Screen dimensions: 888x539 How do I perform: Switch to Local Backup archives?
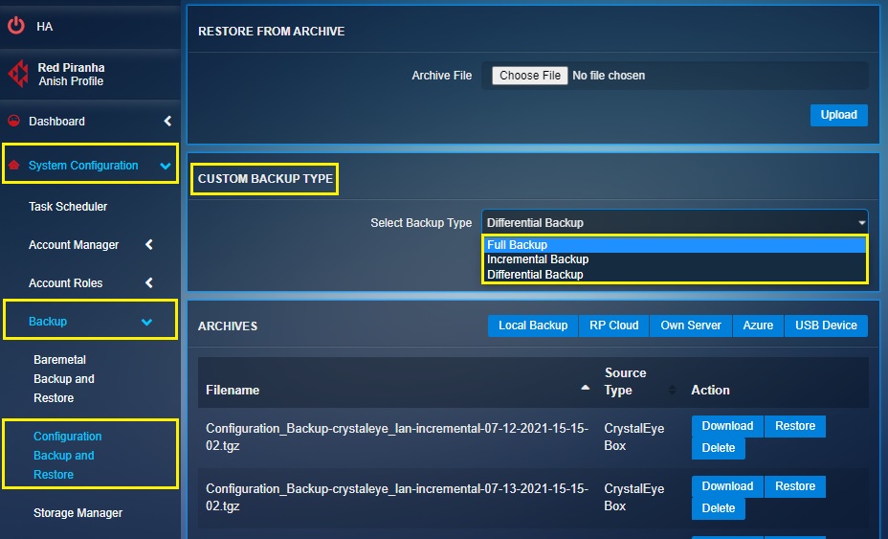[533, 326]
